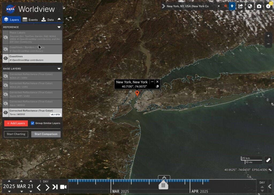Show the Suomi NPP / VIIRS layer
Viewport: 274px width, 195px height.
click(x=6, y=94)
